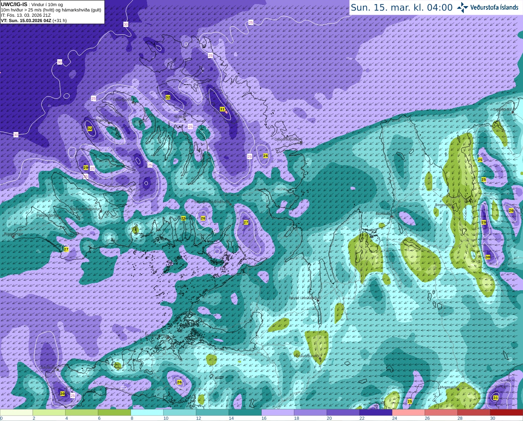Viewport: 523px width, 421px height.
Task: Click the Flateyri station label
Action: coord(101,120)
